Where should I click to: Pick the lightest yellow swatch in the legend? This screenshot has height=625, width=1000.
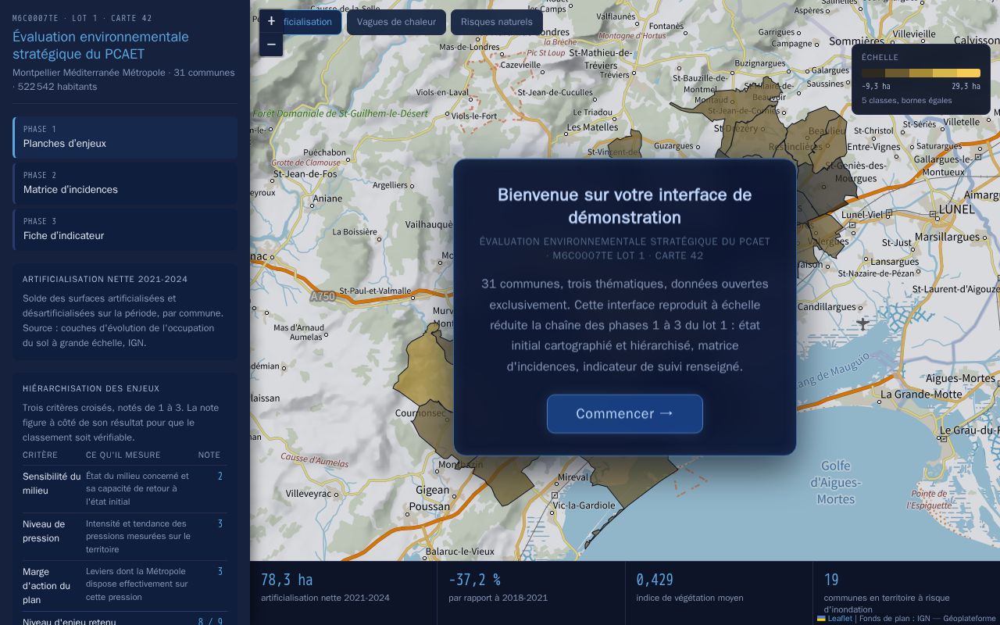coord(969,73)
